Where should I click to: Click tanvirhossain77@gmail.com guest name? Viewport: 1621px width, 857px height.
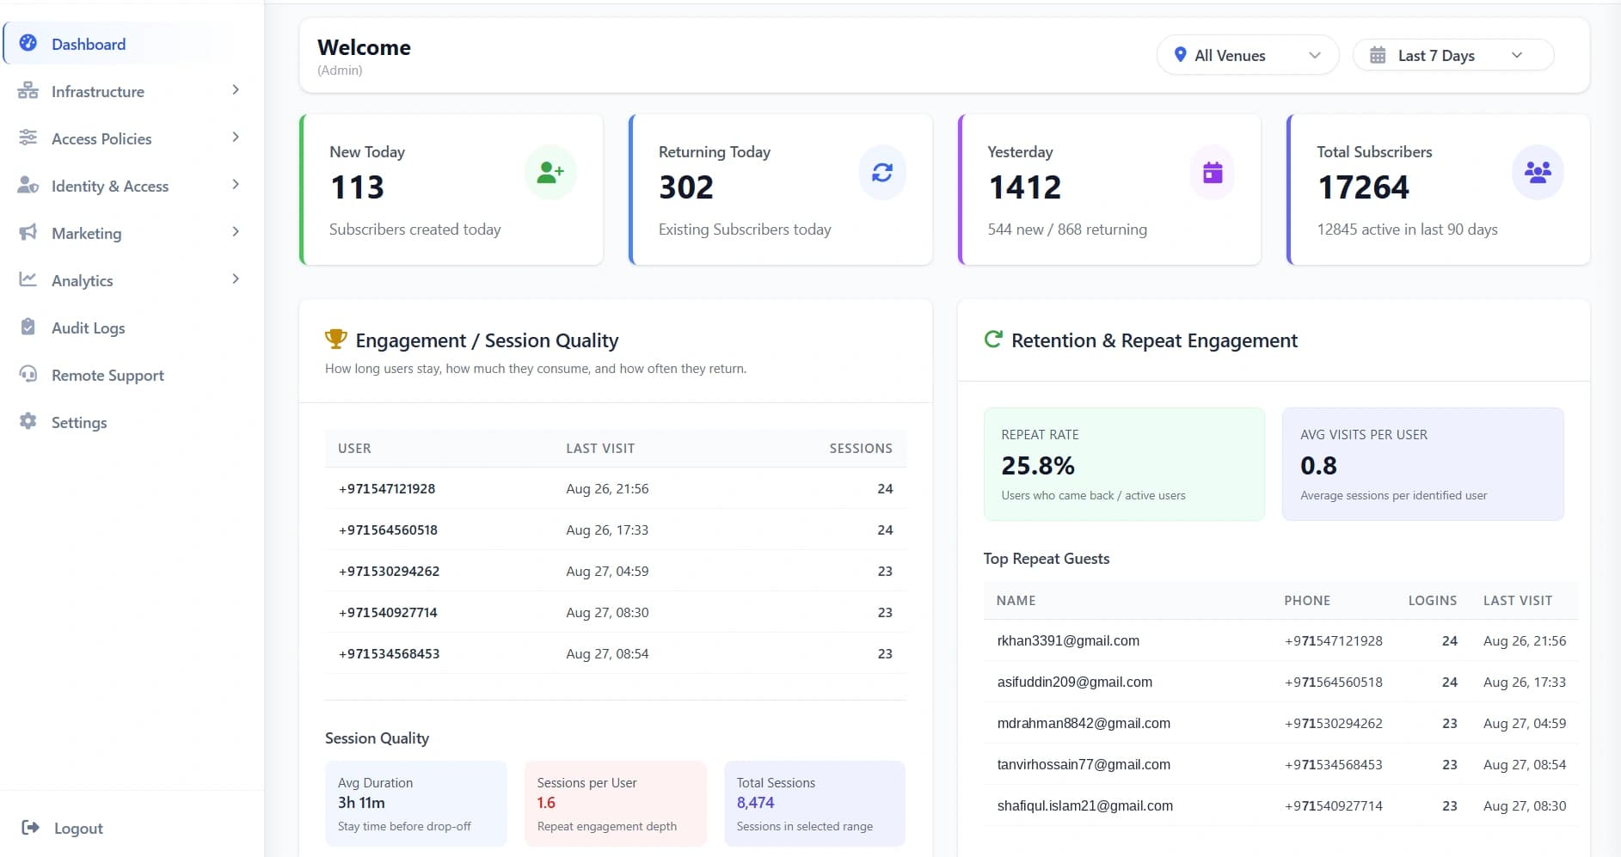1084,764
